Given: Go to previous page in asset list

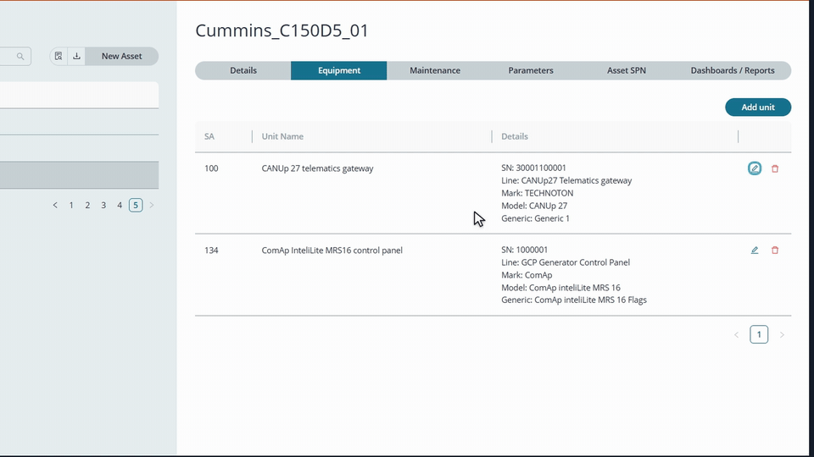Looking at the screenshot, I should click(x=55, y=205).
